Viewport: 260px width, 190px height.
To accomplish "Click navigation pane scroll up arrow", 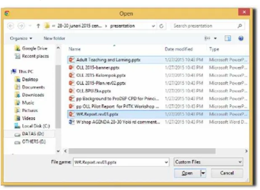I will pos(58,48).
